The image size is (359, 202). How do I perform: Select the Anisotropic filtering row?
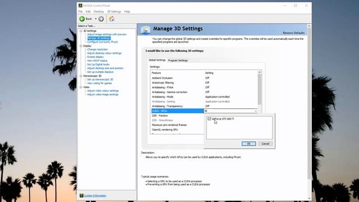(204, 82)
